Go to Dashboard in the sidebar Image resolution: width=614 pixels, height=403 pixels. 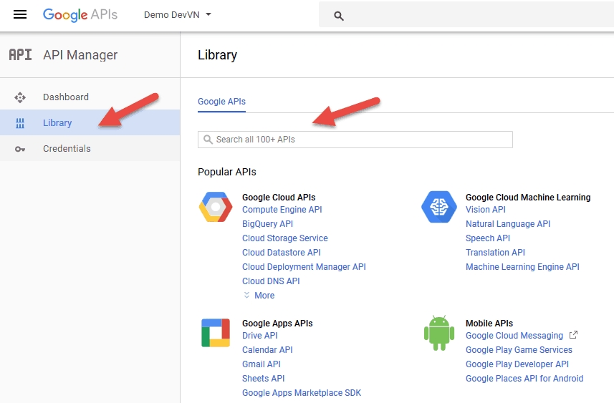tap(65, 97)
